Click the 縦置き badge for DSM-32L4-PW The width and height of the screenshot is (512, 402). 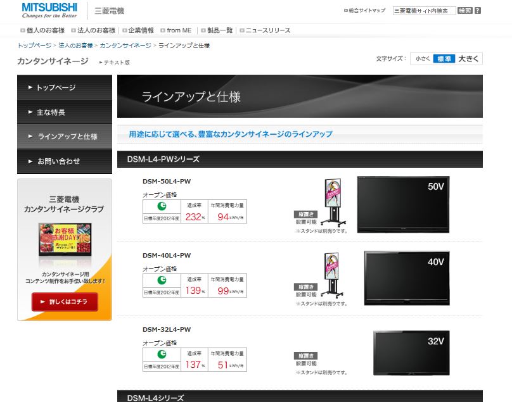(305, 356)
